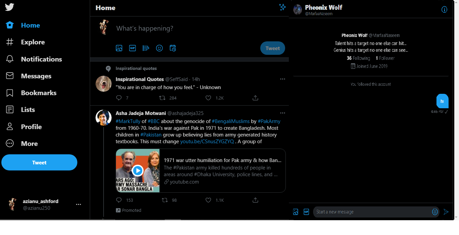
Task: Open Inspirational Quotes profile picture
Action: coord(104,84)
